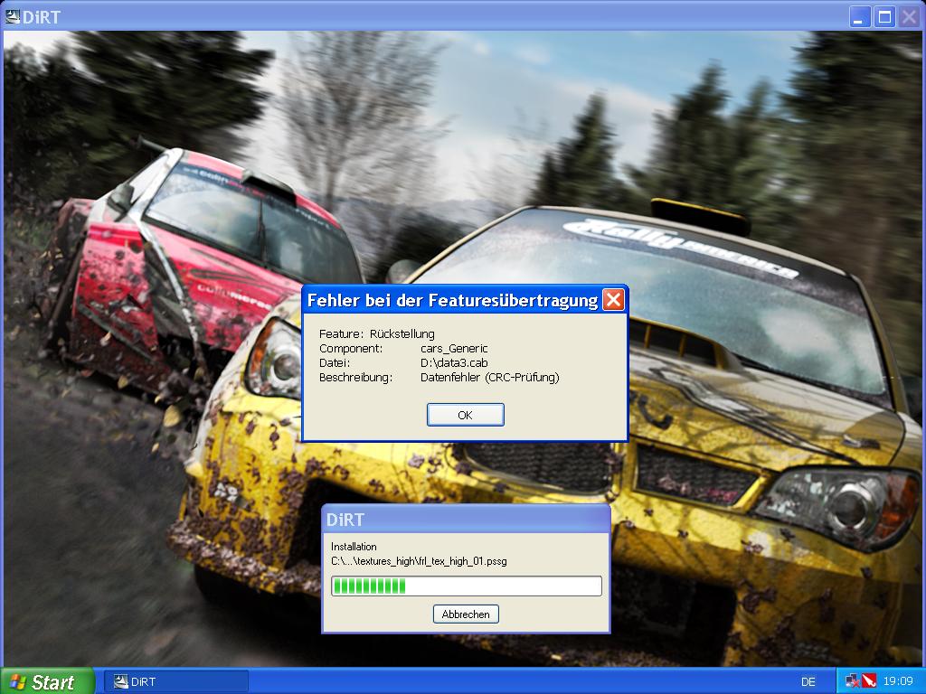926x694 pixels.
Task: Open the Windows Start menu
Action: [x=47, y=681]
